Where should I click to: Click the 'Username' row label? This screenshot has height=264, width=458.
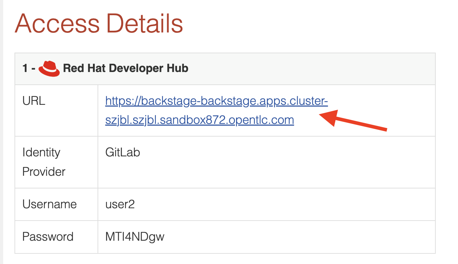49,204
